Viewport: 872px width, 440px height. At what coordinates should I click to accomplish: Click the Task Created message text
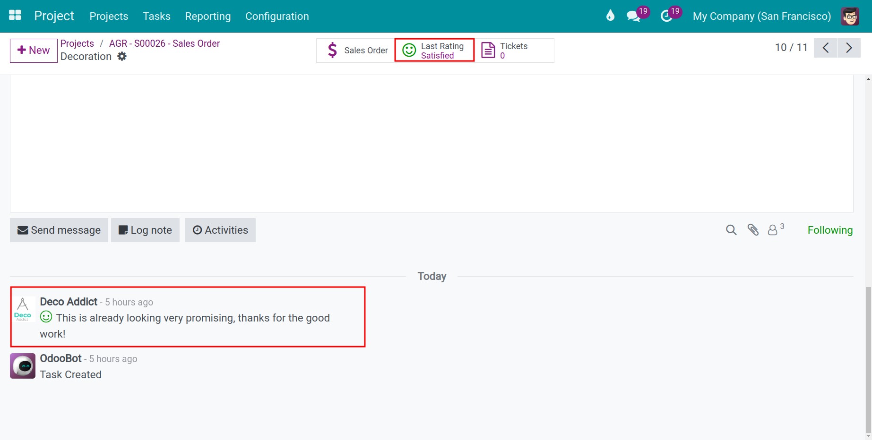coord(70,374)
